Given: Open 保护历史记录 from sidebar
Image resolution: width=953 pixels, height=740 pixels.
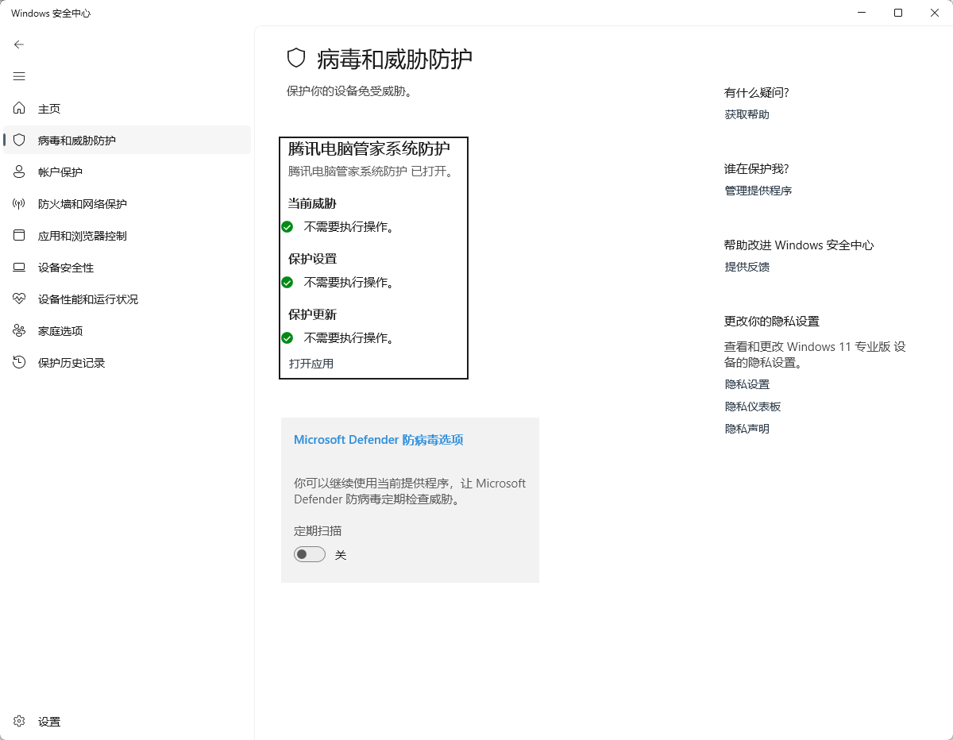Looking at the screenshot, I should click(x=127, y=363).
